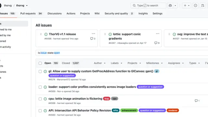Show the Open 155 issues list

click(x=51, y=63)
